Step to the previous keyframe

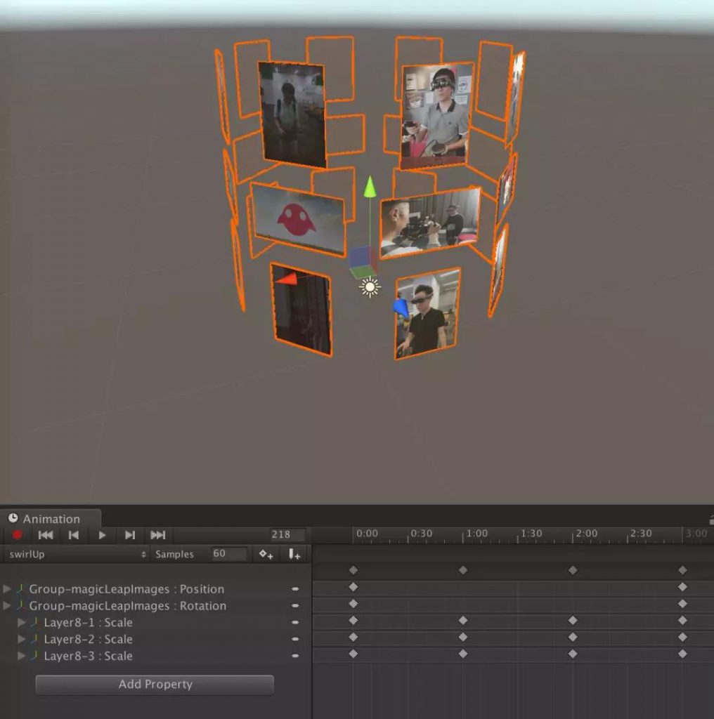coord(73,534)
